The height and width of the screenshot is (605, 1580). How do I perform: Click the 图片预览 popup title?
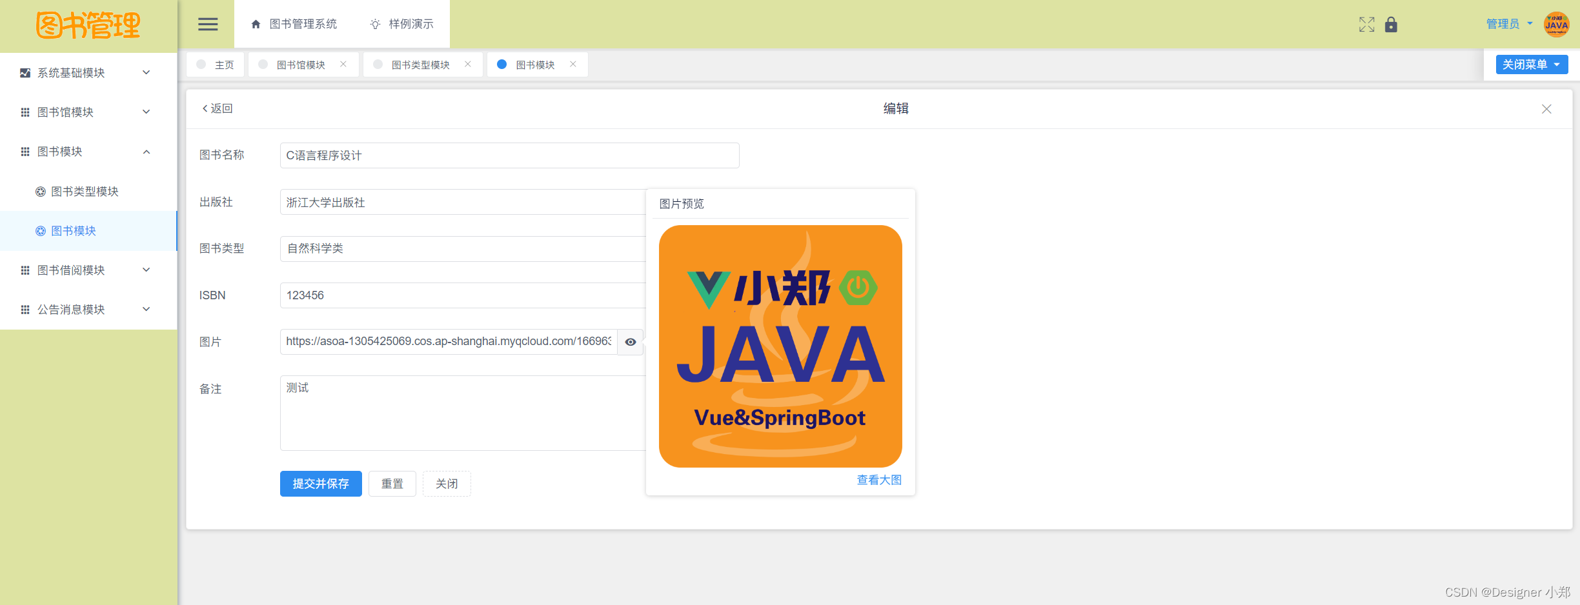coord(682,204)
